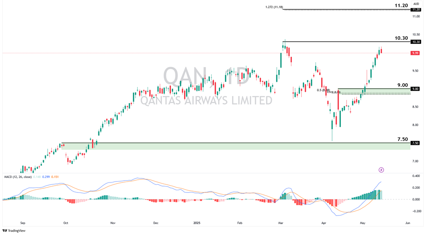426x235 pixels.
Task: Click the purple lightning bolt event icon
Action: coord(381,170)
